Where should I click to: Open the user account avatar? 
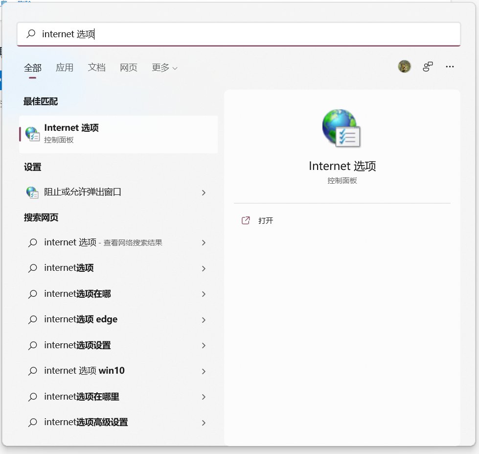coord(404,66)
